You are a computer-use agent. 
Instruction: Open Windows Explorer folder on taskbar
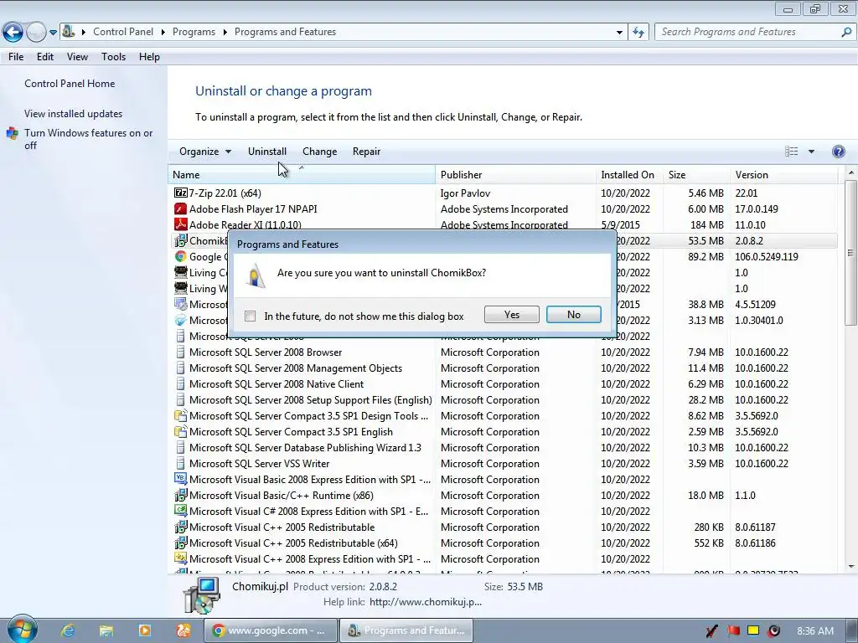click(106, 630)
